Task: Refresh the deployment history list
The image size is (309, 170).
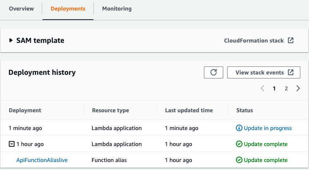Action: [213, 73]
